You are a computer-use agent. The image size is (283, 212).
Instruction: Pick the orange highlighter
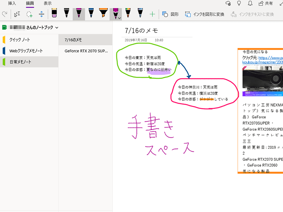point(103,14)
